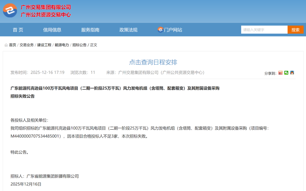Share the announcement via WeChat icon
Screen dimensions: 306x191
pyautogui.click(x=286, y=73)
